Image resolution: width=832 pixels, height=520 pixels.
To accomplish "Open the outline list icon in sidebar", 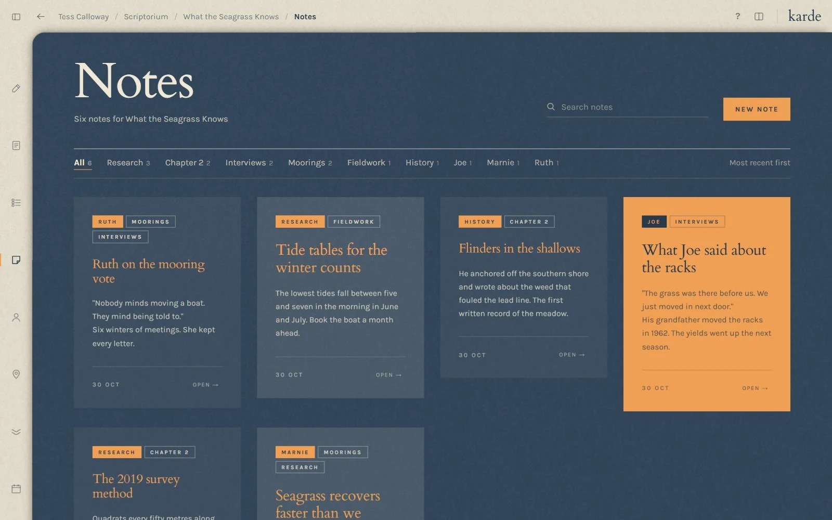I will point(16,203).
